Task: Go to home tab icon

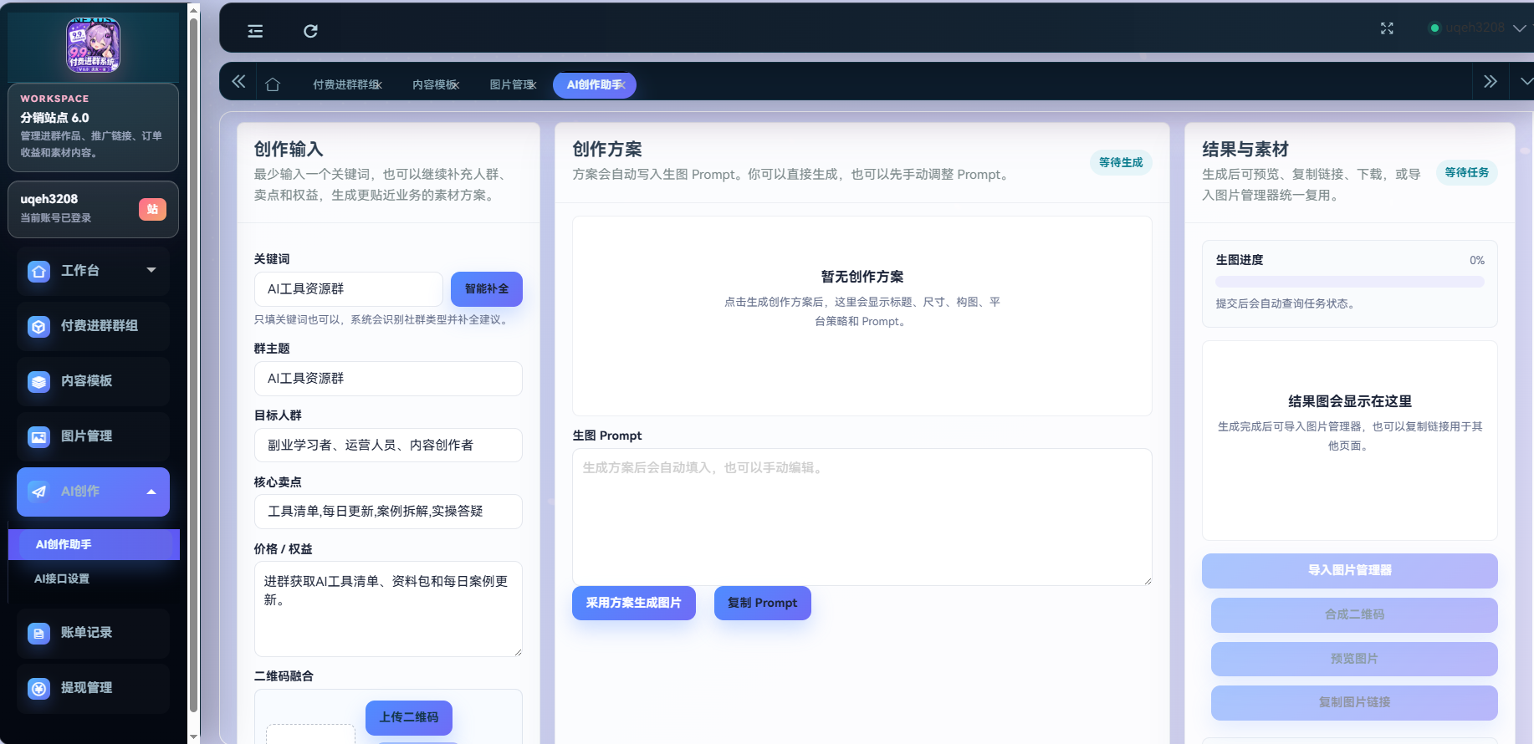Action: pos(273,84)
